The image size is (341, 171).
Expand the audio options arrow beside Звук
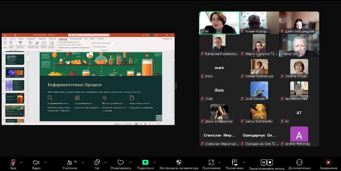[x=21, y=162]
